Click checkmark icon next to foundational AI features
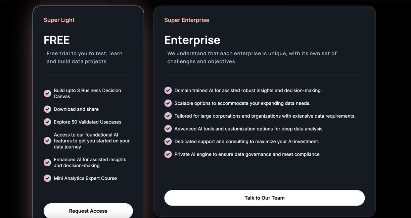Viewport: 411px width, 218px height. pyautogui.click(x=47, y=141)
